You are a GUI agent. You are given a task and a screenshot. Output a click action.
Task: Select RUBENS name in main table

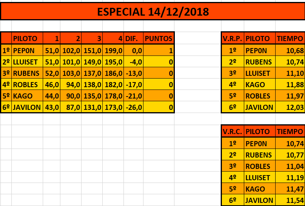click(27, 73)
